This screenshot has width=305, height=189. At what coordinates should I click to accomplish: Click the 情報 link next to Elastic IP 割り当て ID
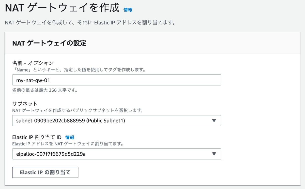(70, 137)
